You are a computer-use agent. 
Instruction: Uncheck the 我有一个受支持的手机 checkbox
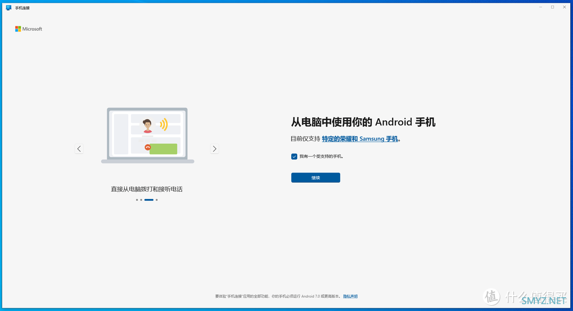[x=294, y=157]
